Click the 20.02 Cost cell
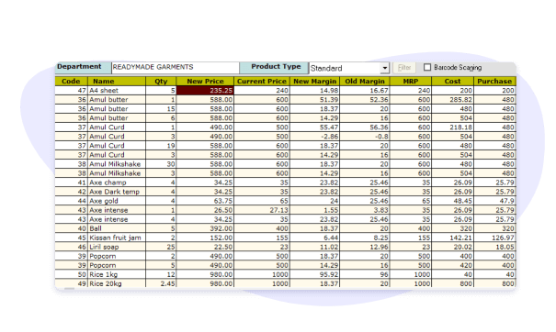 (453, 247)
